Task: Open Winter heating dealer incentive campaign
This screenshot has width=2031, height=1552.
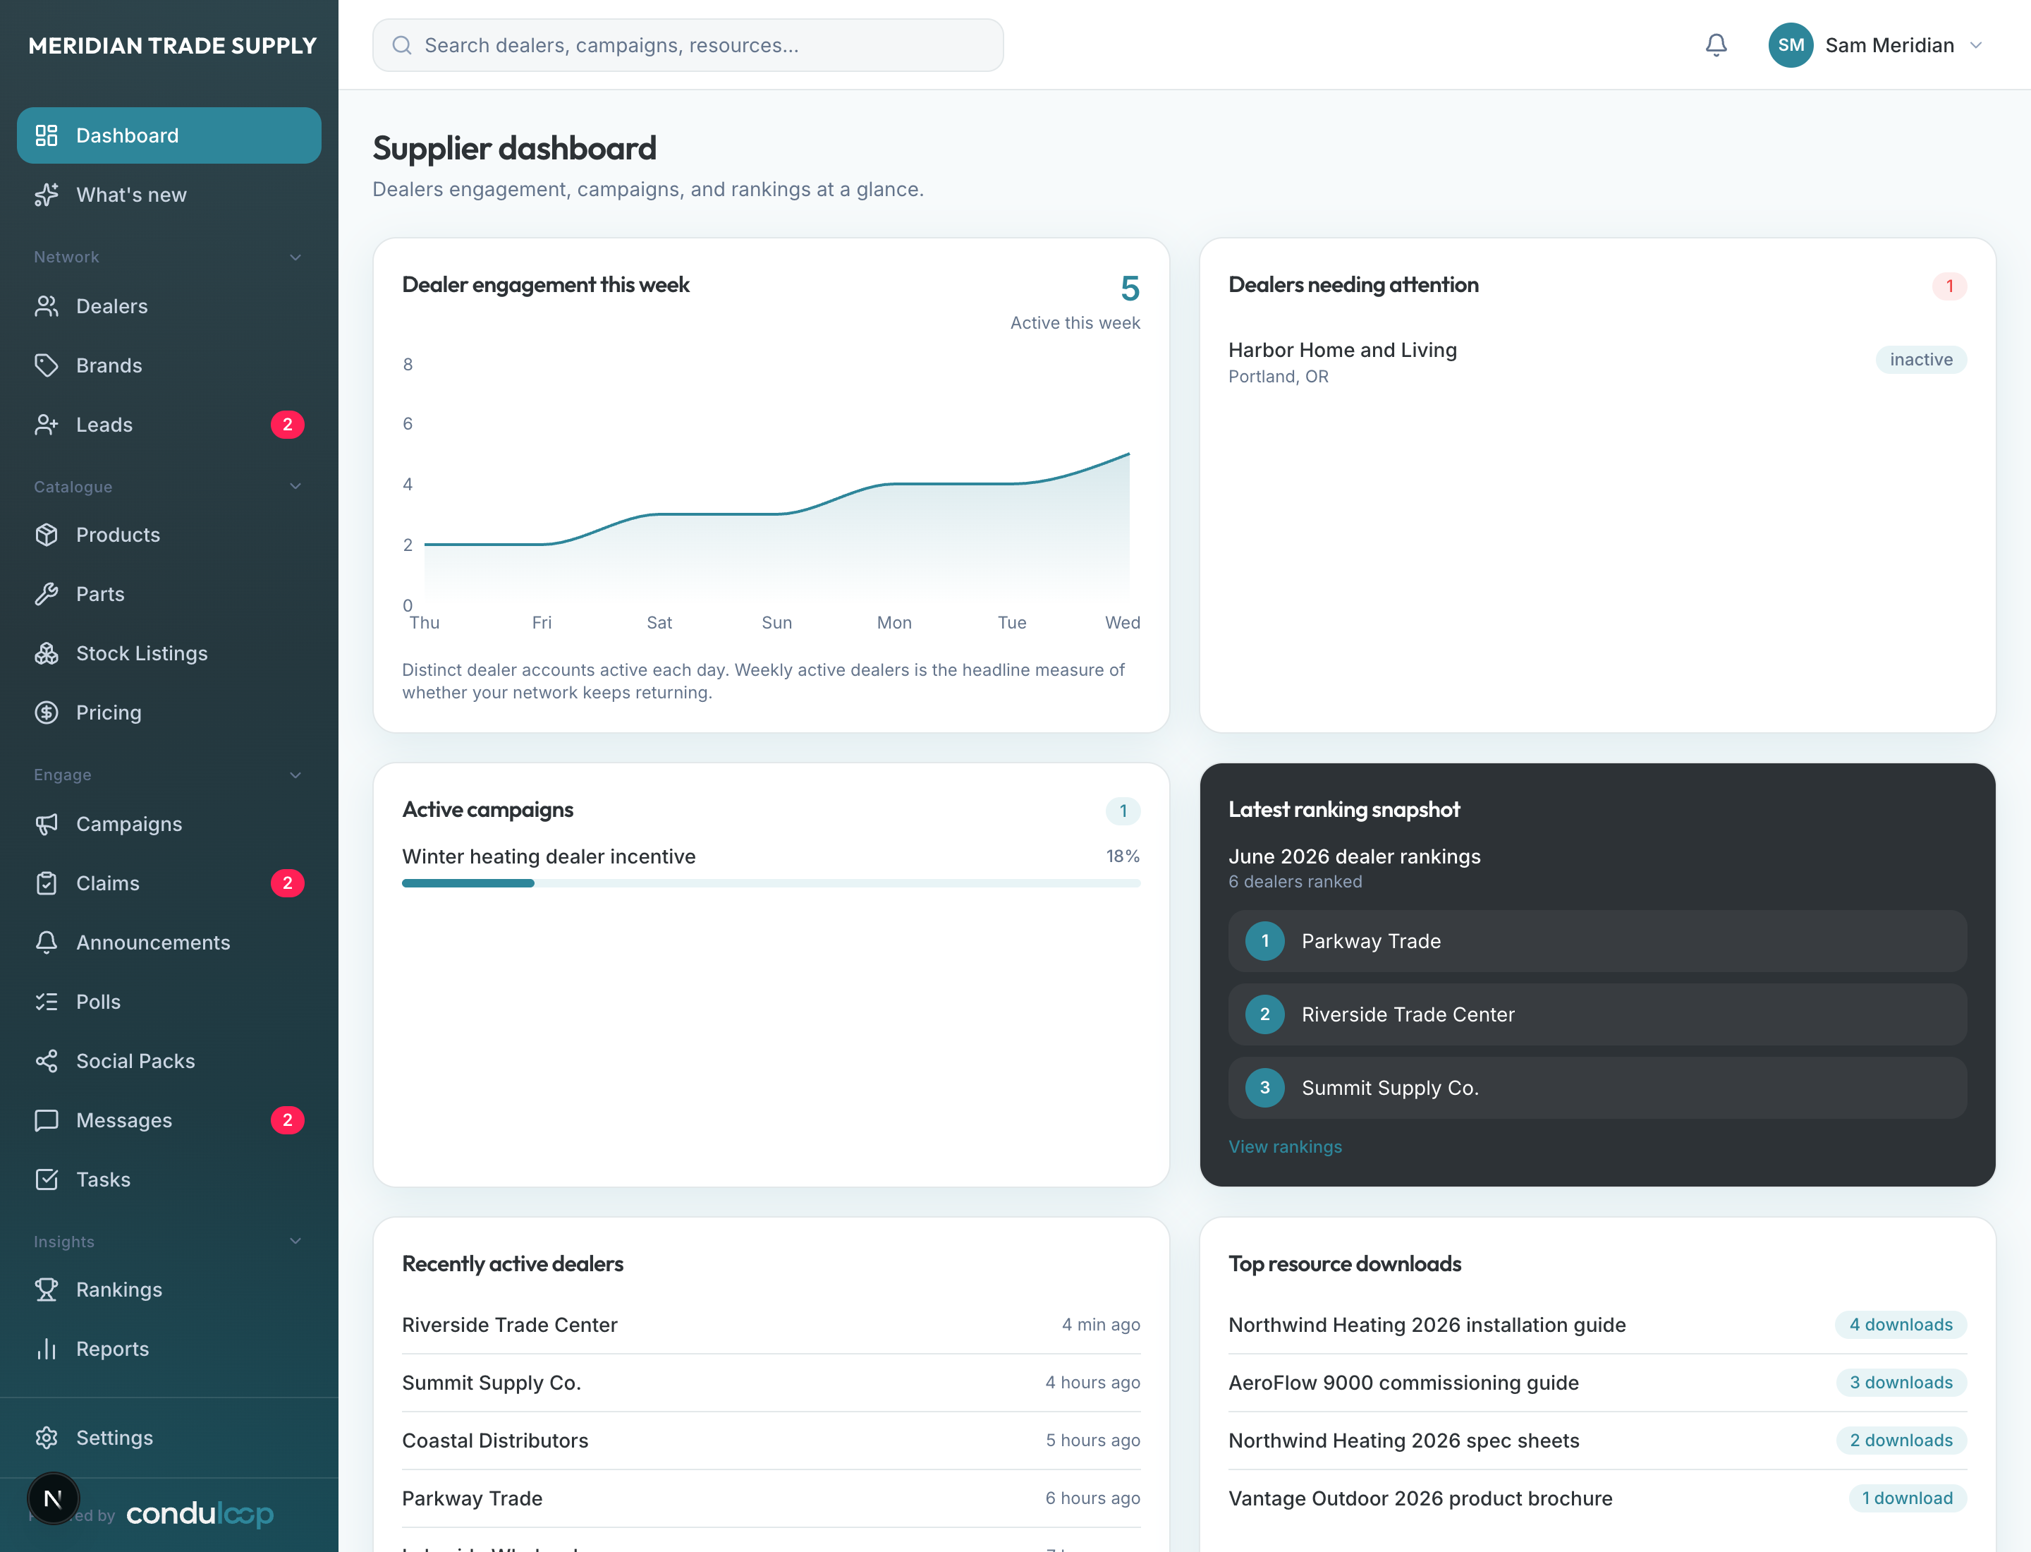Action: [549, 856]
